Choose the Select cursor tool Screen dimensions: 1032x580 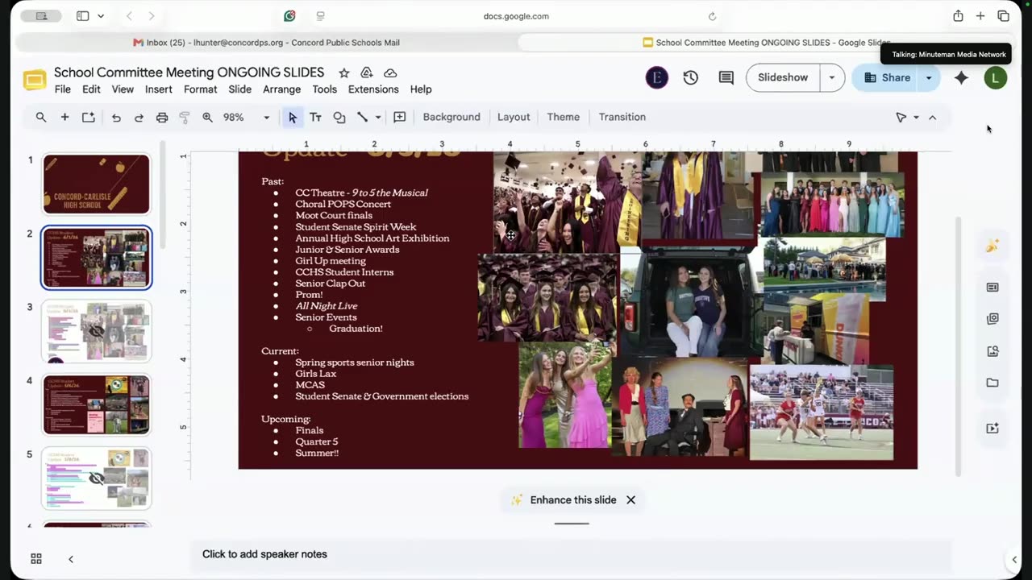click(292, 117)
